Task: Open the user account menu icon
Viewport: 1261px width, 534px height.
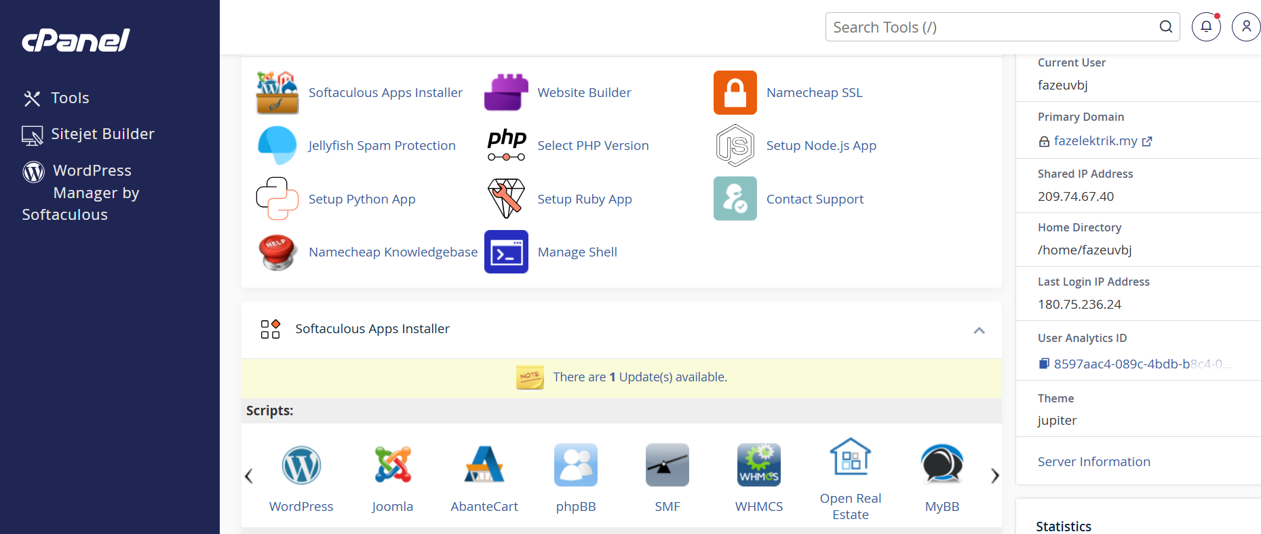Action: coord(1246,27)
